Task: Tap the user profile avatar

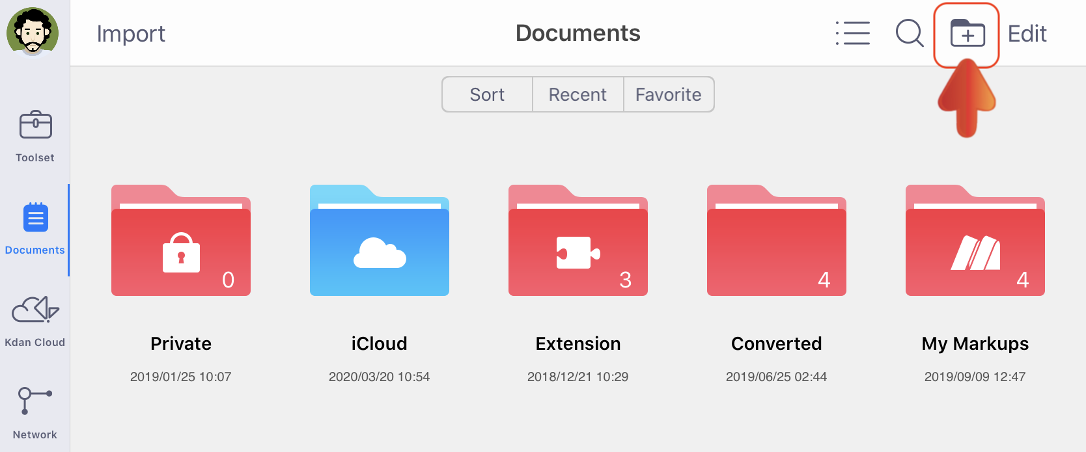Action: pyautogui.click(x=33, y=31)
